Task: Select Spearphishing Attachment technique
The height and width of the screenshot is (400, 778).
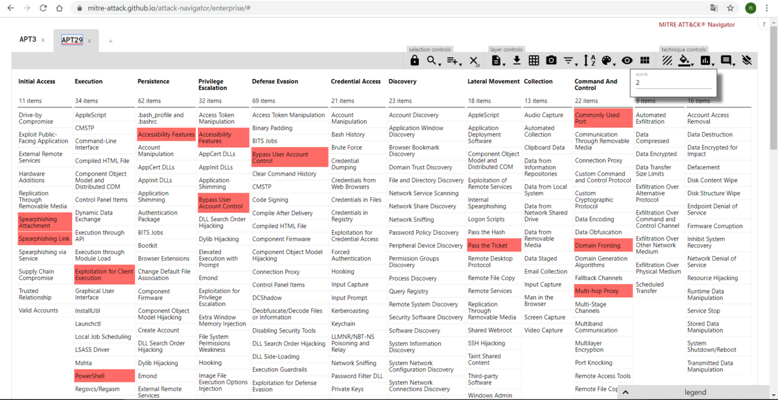Action: (44, 222)
